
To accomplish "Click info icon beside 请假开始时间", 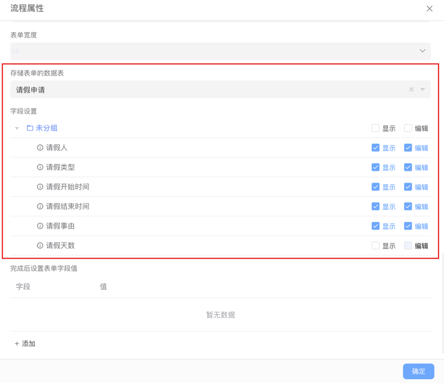I will tap(40, 187).
